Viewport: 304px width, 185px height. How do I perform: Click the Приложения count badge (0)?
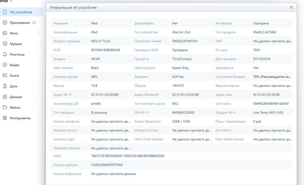point(34,23)
